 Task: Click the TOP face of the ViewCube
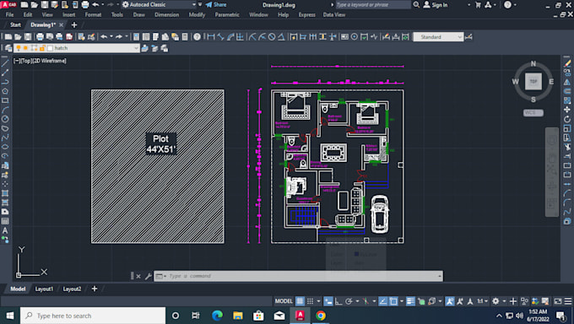pyautogui.click(x=533, y=81)
